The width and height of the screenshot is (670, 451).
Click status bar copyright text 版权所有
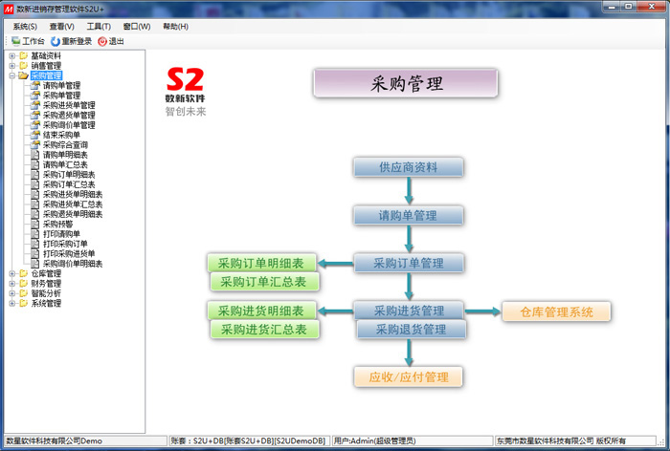click(x=611, y=440)
